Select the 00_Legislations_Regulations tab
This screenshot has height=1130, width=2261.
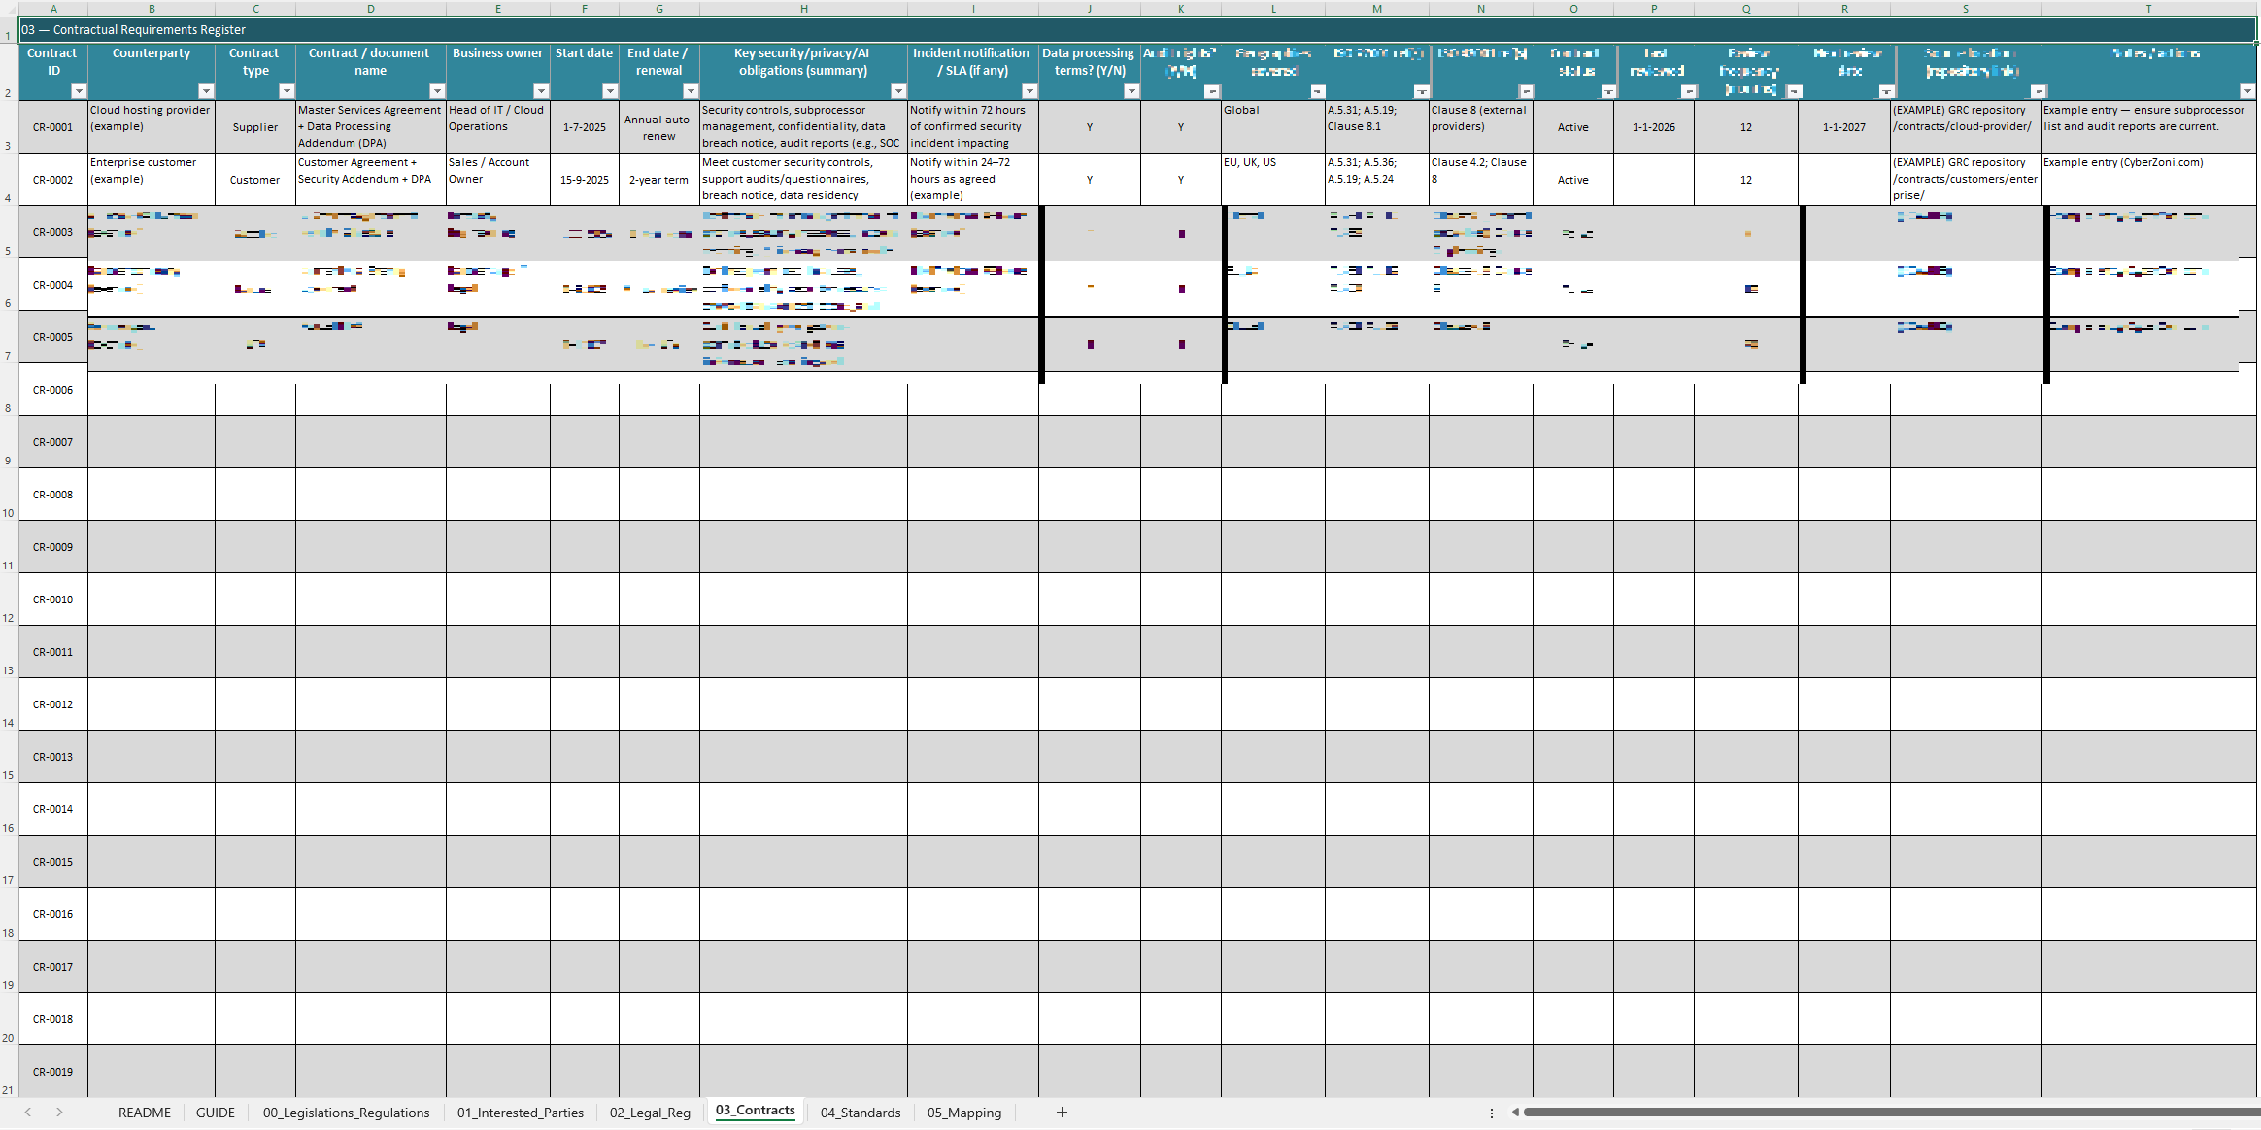click(x=346, y=1113)
